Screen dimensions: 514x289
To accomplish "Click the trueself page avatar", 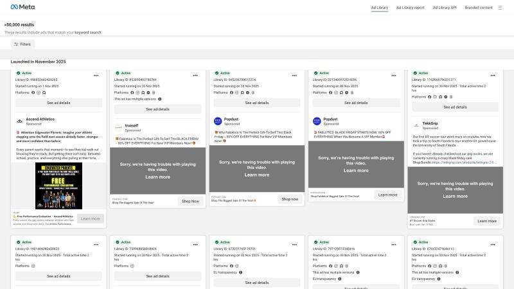I will point(119,127).
